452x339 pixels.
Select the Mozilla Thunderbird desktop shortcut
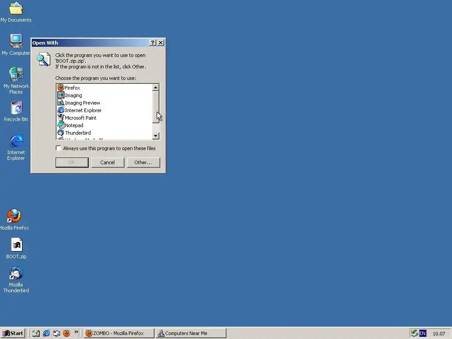click(16, 279)
